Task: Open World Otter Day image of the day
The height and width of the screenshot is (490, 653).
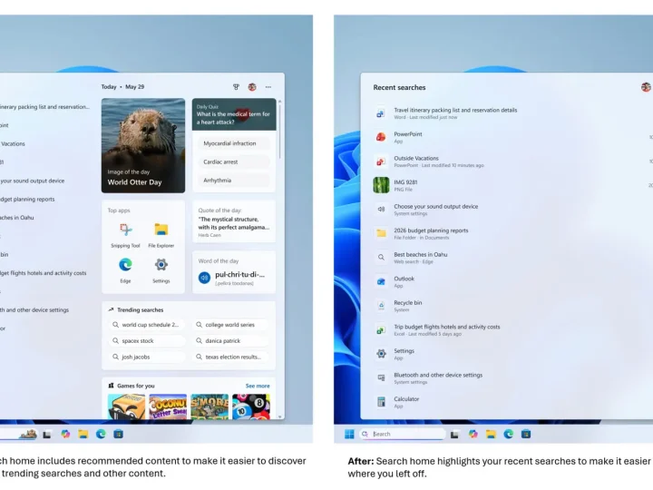Action: (x=143, y=145)
